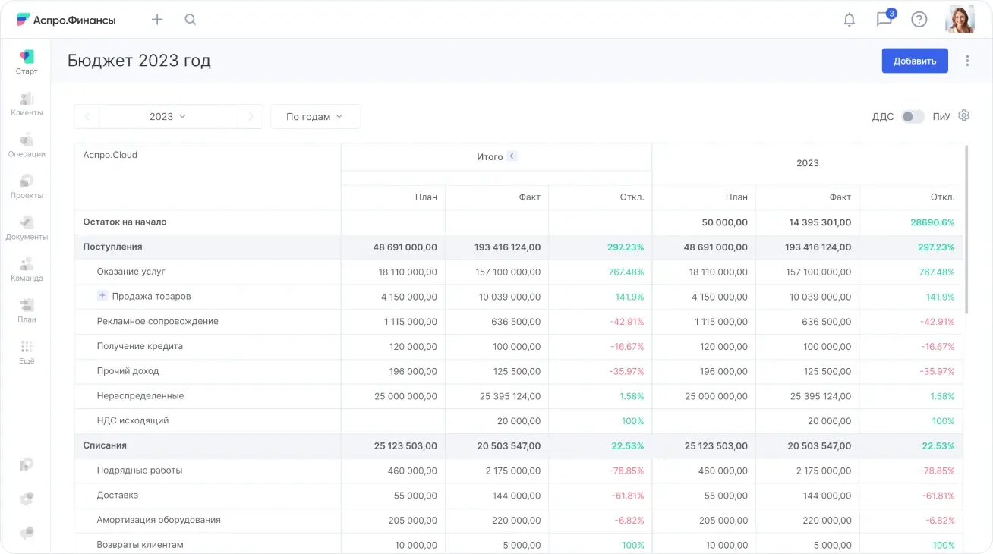
Task: Select the Поступления row
Action: pos(112,247)
